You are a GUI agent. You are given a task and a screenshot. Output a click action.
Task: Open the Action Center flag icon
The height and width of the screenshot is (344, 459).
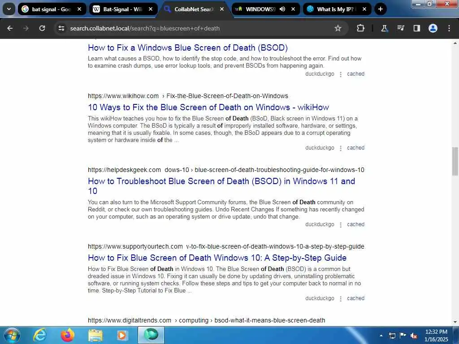403,335
